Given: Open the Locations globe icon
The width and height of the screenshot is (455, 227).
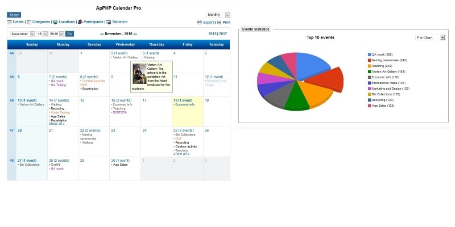Looking at the screenshot, I should pyautogui.click(x=55, y=22).
